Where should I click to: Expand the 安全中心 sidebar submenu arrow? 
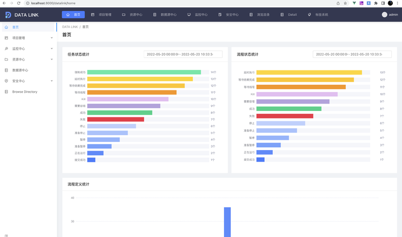click(51, 81)
